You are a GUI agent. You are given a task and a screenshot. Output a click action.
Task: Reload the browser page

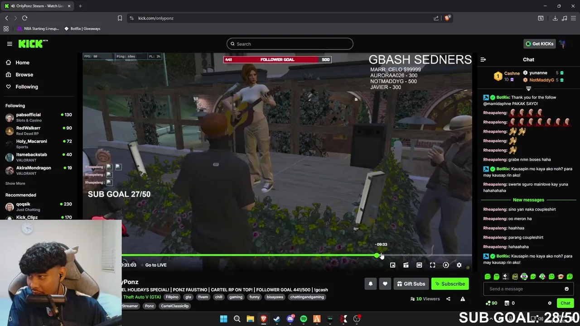pyautogui.click(x=24, y=18)
